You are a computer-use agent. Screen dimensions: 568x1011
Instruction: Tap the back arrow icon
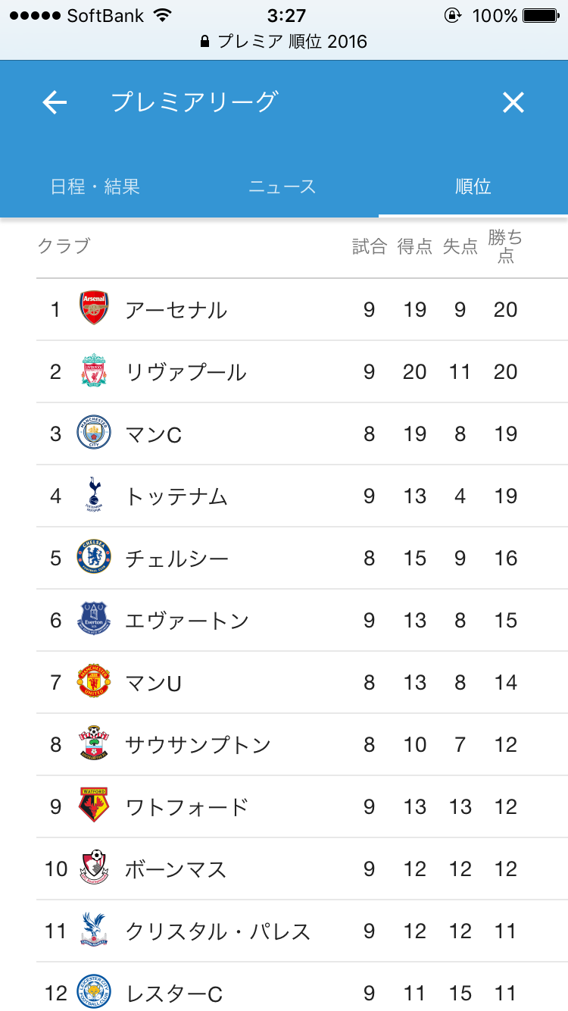55,102
